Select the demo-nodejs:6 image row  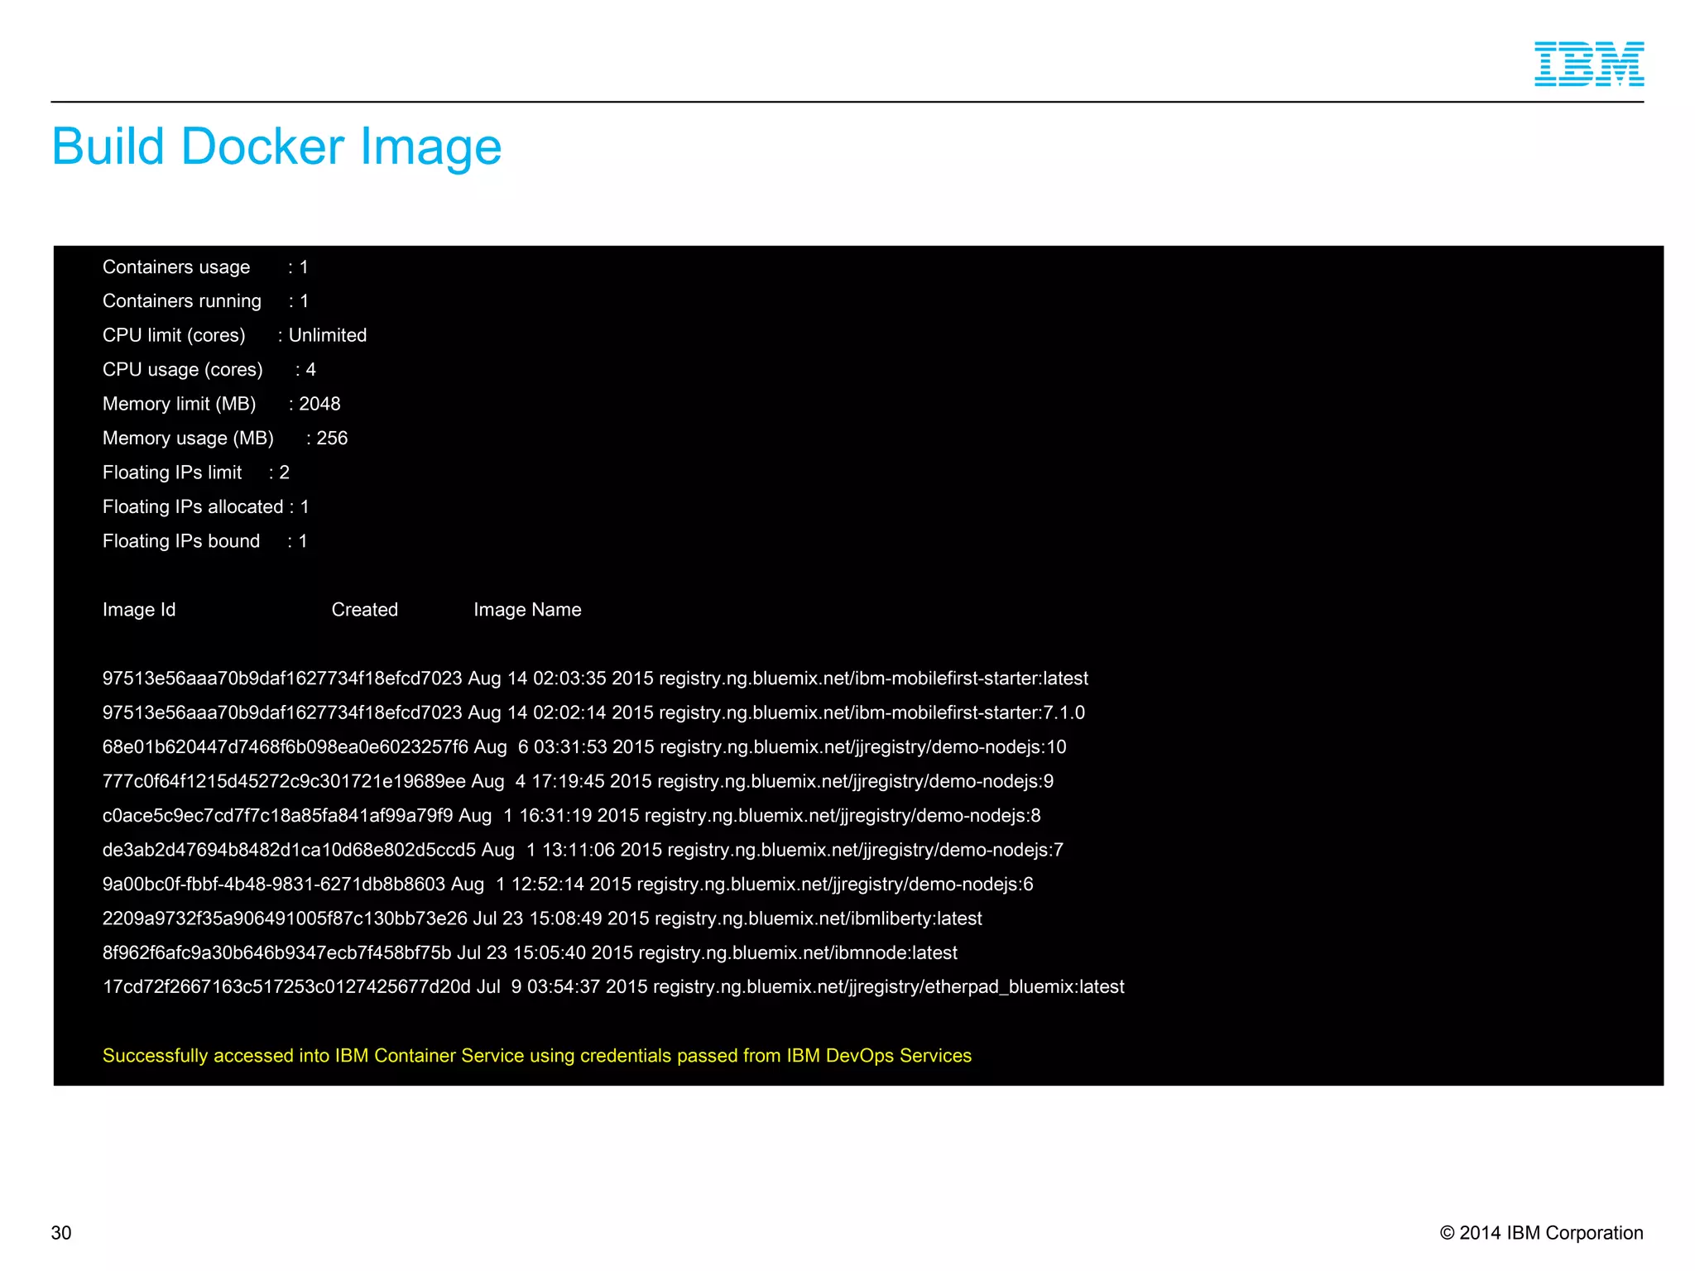click(x=568, y=885)
